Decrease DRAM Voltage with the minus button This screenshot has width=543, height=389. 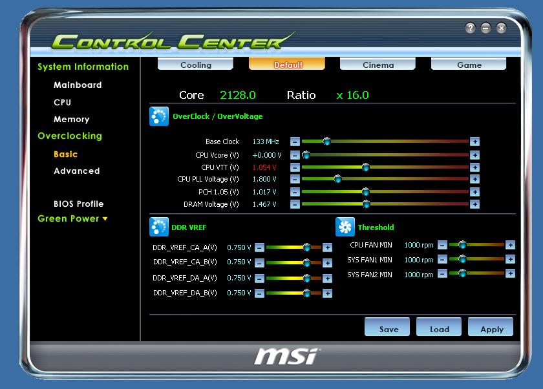pyautogui.click(x=295, y=204)
